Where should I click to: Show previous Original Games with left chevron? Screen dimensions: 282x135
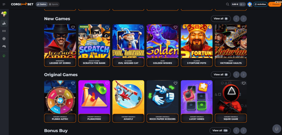point(236,74)
